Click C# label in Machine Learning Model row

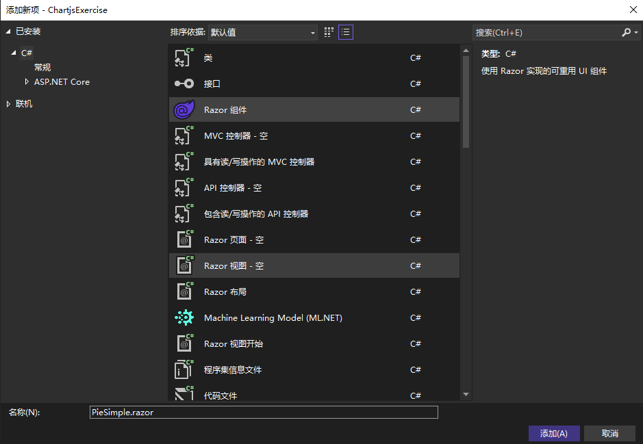pos(416,318)
